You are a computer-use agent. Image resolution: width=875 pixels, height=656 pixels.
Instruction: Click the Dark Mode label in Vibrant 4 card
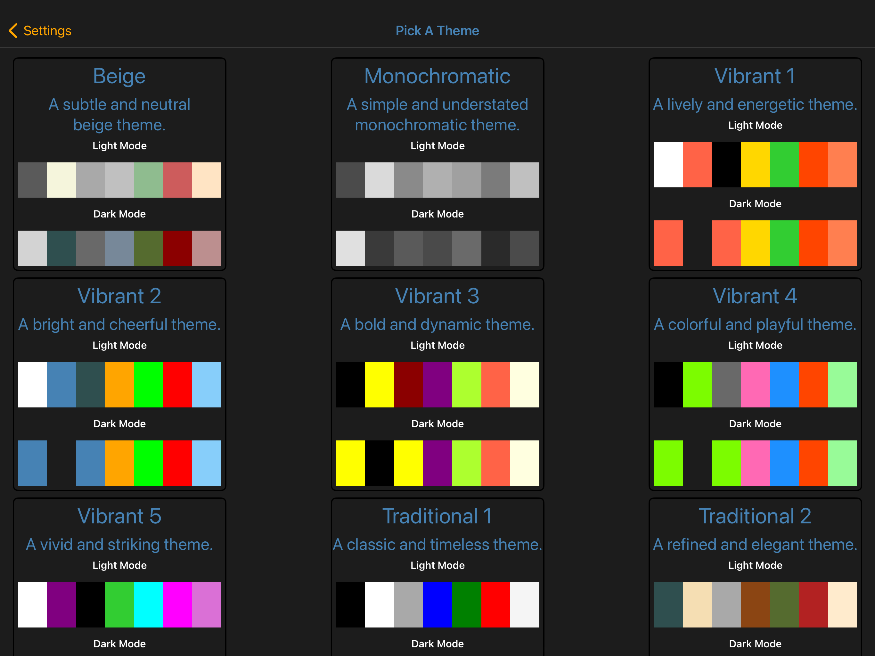coord(755,424)
